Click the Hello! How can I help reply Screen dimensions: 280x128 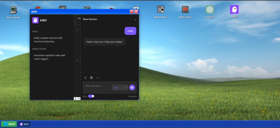[x=104, y=42]
